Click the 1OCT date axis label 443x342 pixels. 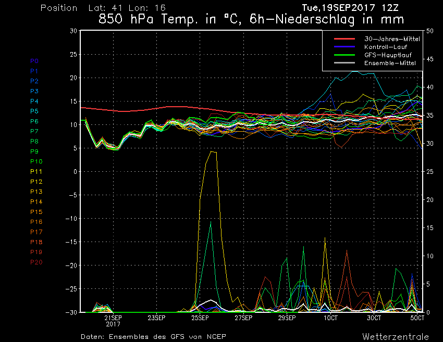[330, 318]
